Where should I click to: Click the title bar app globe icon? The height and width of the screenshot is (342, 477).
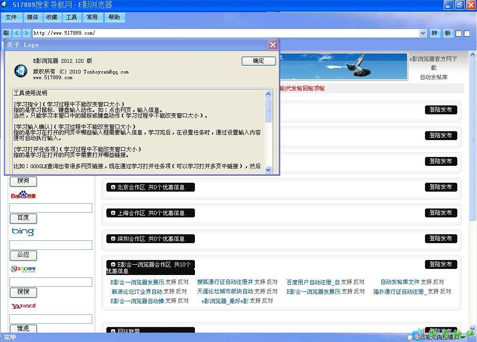(4, 4)
